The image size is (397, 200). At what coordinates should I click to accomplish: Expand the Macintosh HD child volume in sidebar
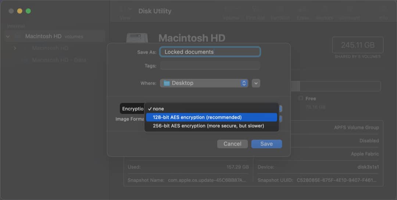tap(15, 48)
